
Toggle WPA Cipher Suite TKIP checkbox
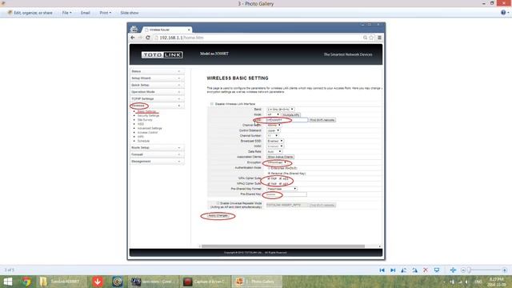269,178
